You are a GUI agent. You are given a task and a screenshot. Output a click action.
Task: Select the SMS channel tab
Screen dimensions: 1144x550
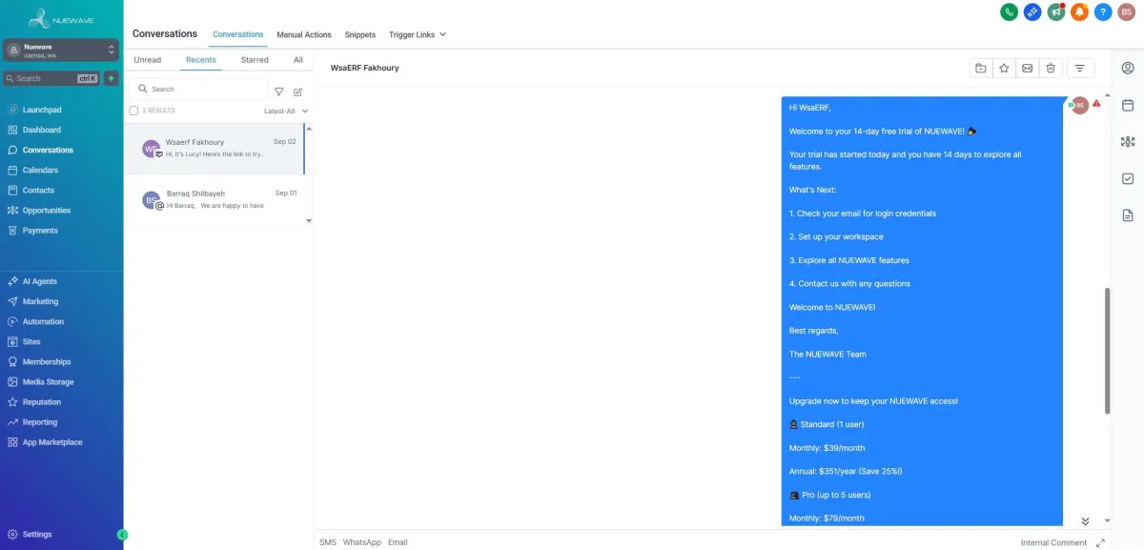tap(328, 542)
